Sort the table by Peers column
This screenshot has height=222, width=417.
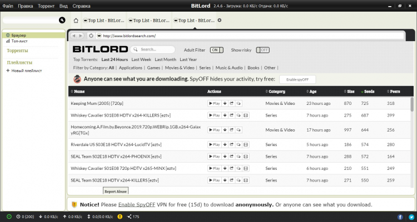(394, 92)
